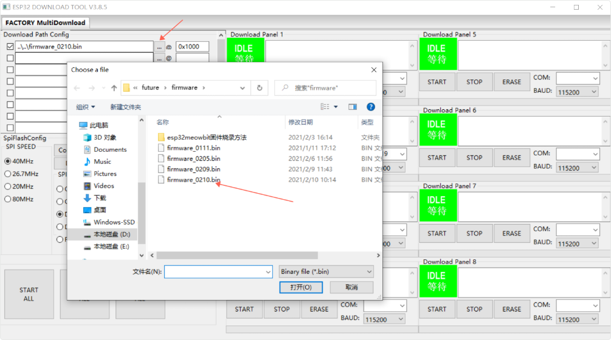Screen dimensions: 611x340
Task: Expand the 文件名 combo box list
Action: point(268,271)
